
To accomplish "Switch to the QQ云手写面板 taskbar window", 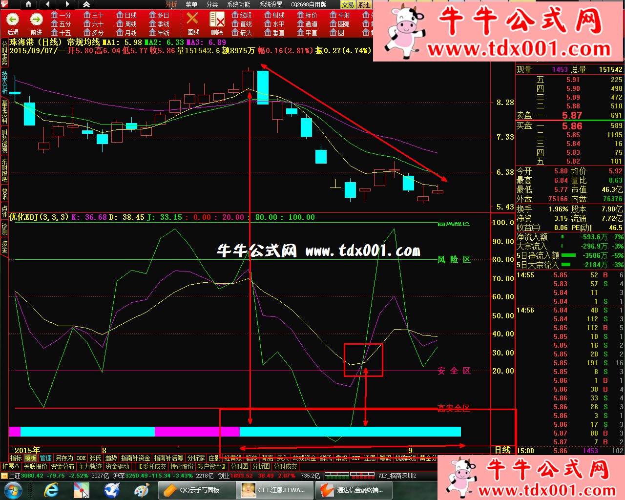I will click(x=196, y=490).
